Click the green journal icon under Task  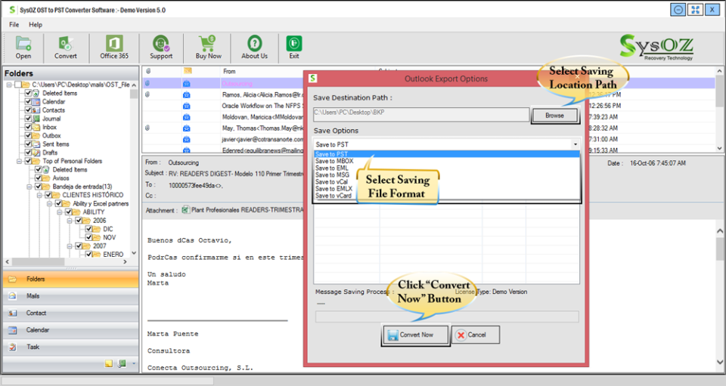122,364
